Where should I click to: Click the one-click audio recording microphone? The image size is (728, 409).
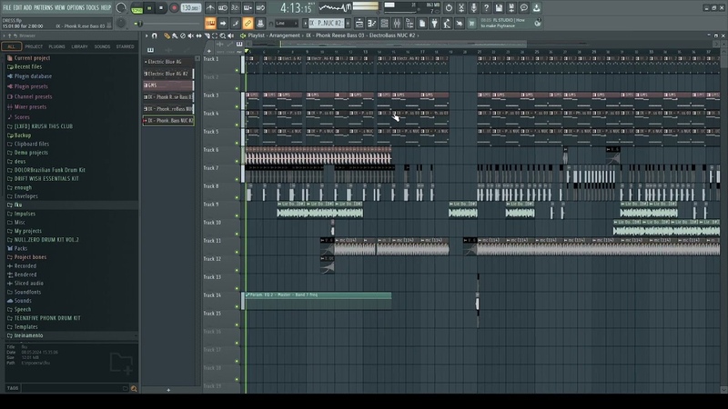pyautogui.click(x=473, y=8)
